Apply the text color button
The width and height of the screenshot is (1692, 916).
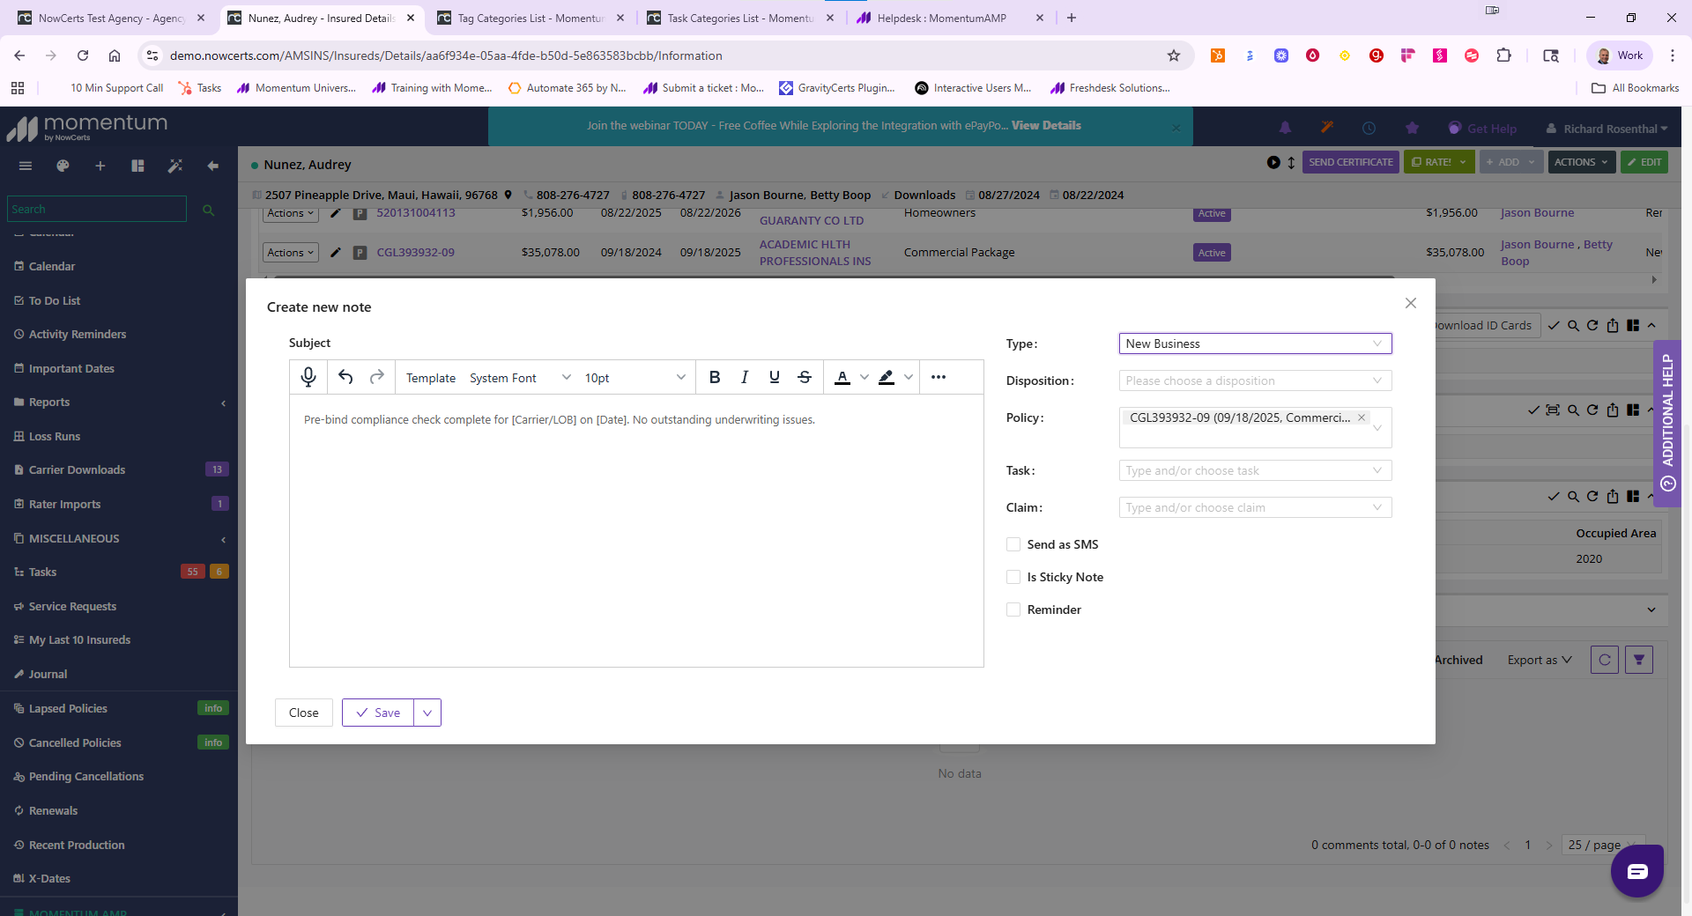[842, 377]
